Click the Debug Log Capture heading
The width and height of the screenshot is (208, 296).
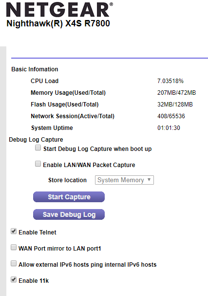36,140
